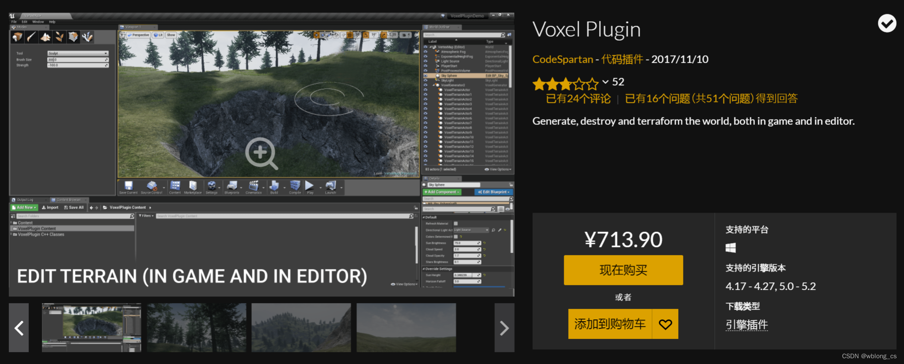Select the Foliage mode leaf icon

point(59,37)
